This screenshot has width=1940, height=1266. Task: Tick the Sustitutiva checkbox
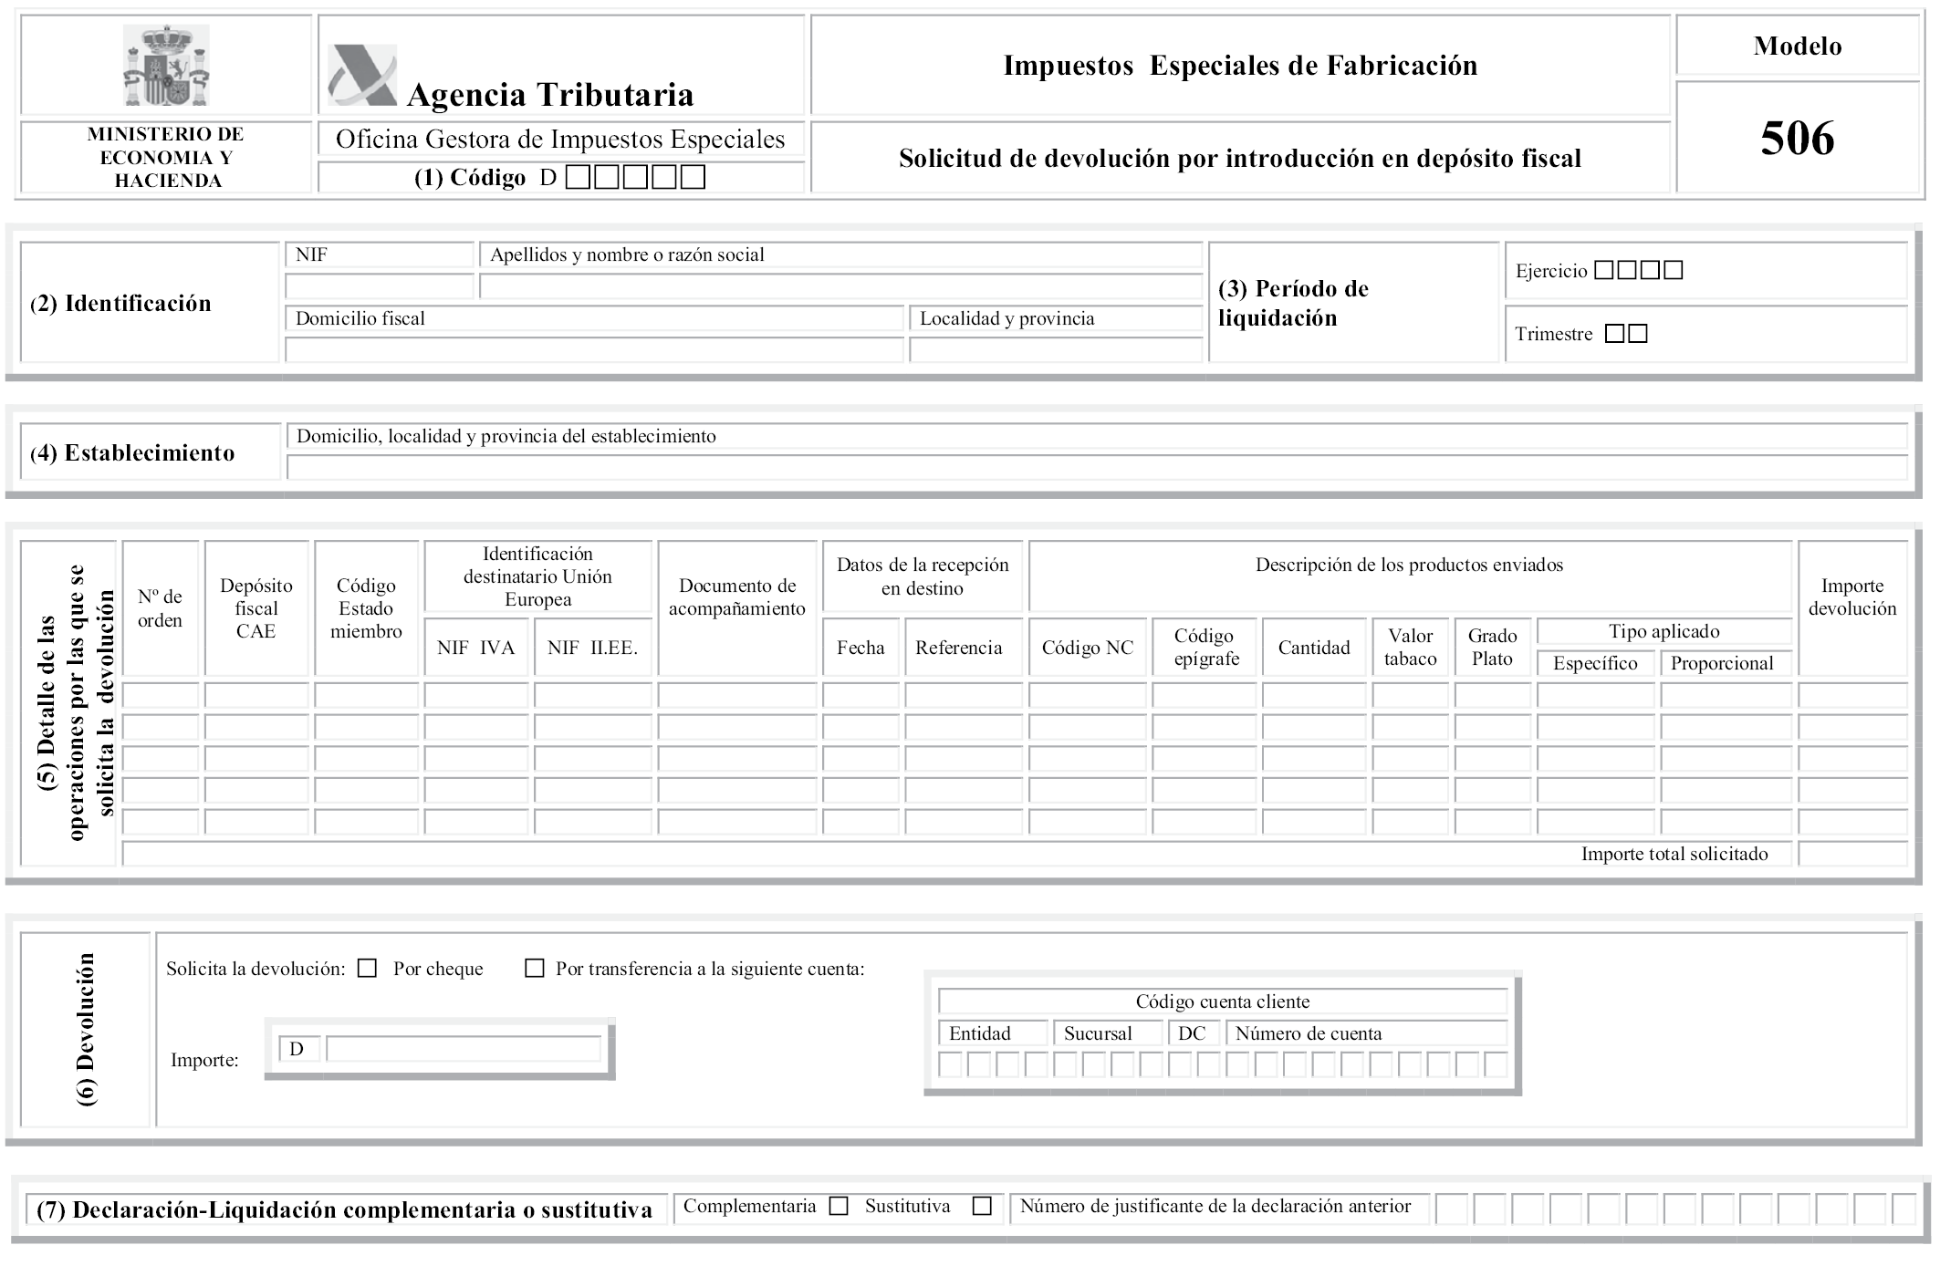coord(982,1206)
